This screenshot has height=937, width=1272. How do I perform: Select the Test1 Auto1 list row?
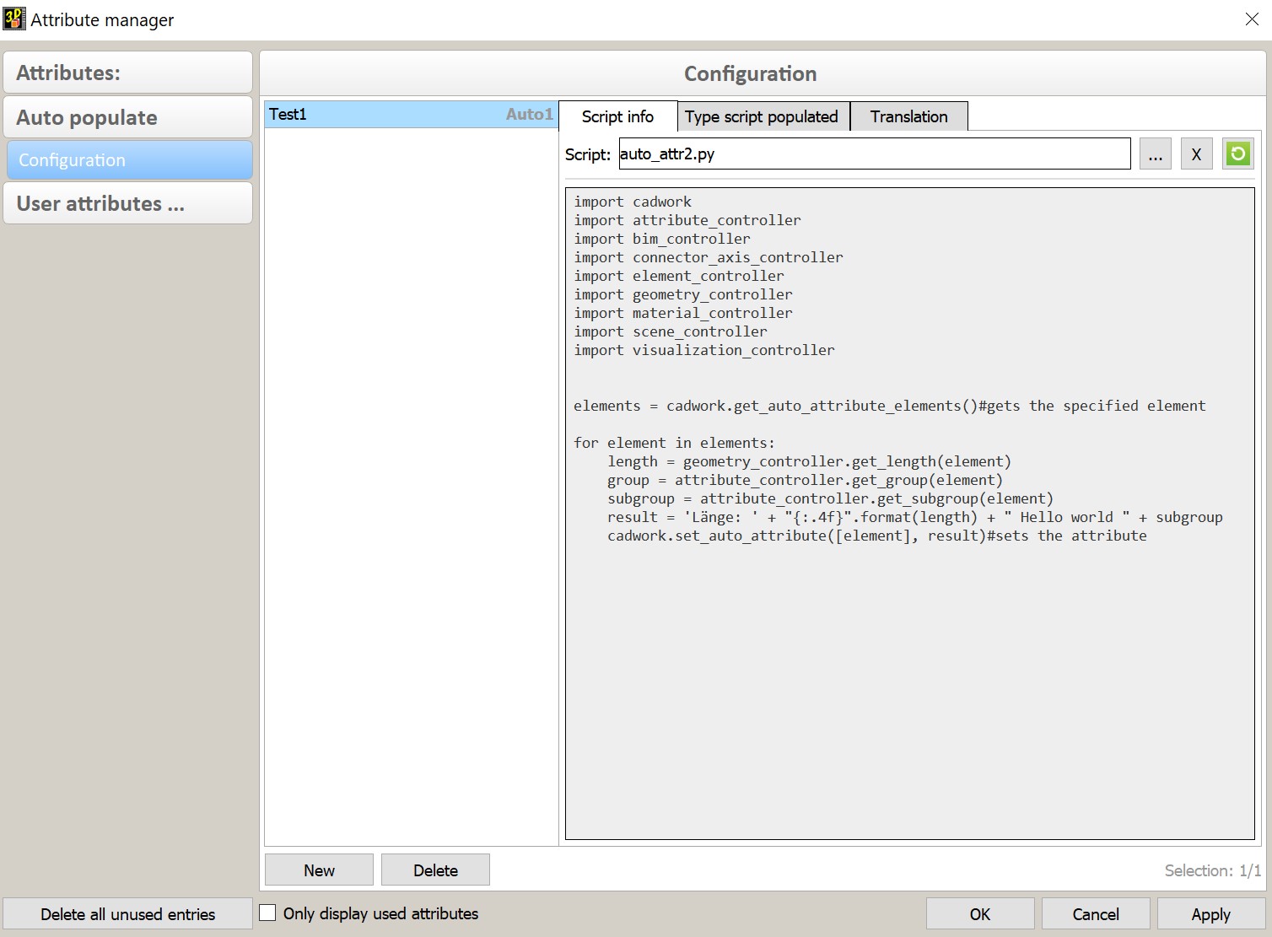tap(411, 114)
